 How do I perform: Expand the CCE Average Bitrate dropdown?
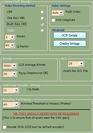[x=14, y=66]
